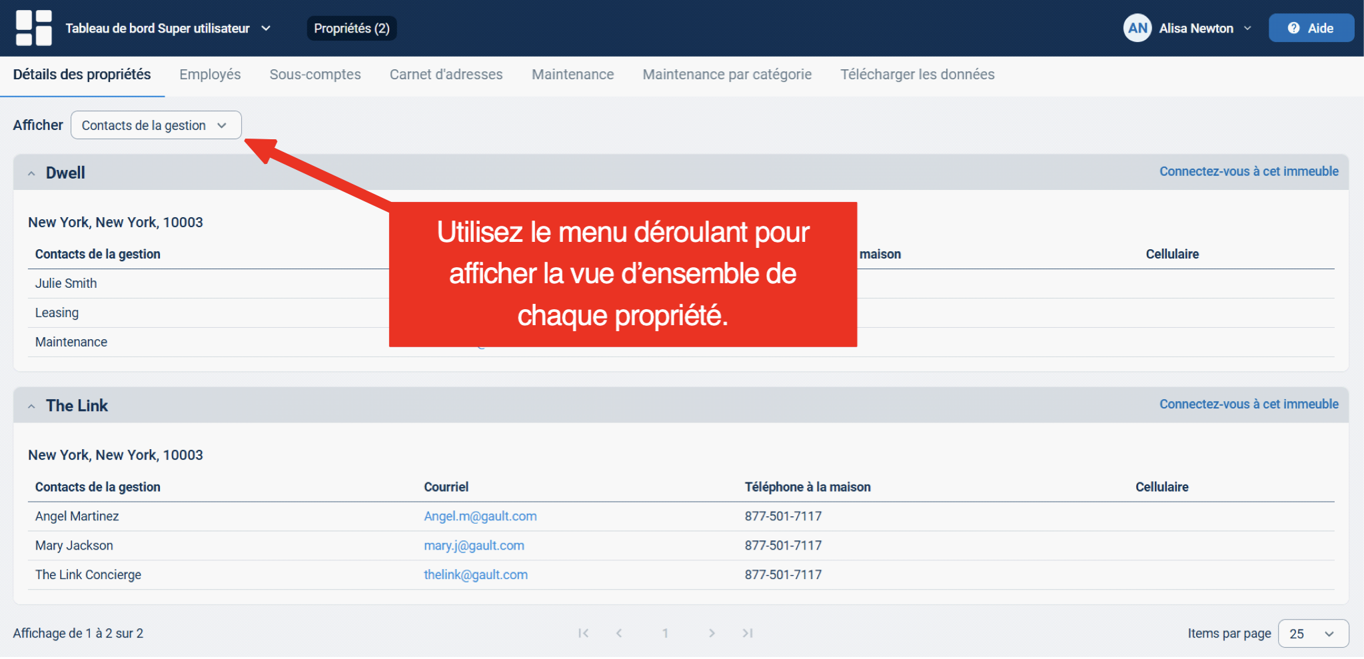Click the Dwell address New York, New York, 10003
Viewport: 1364px width, 659px height.
[x=115, y=223]
